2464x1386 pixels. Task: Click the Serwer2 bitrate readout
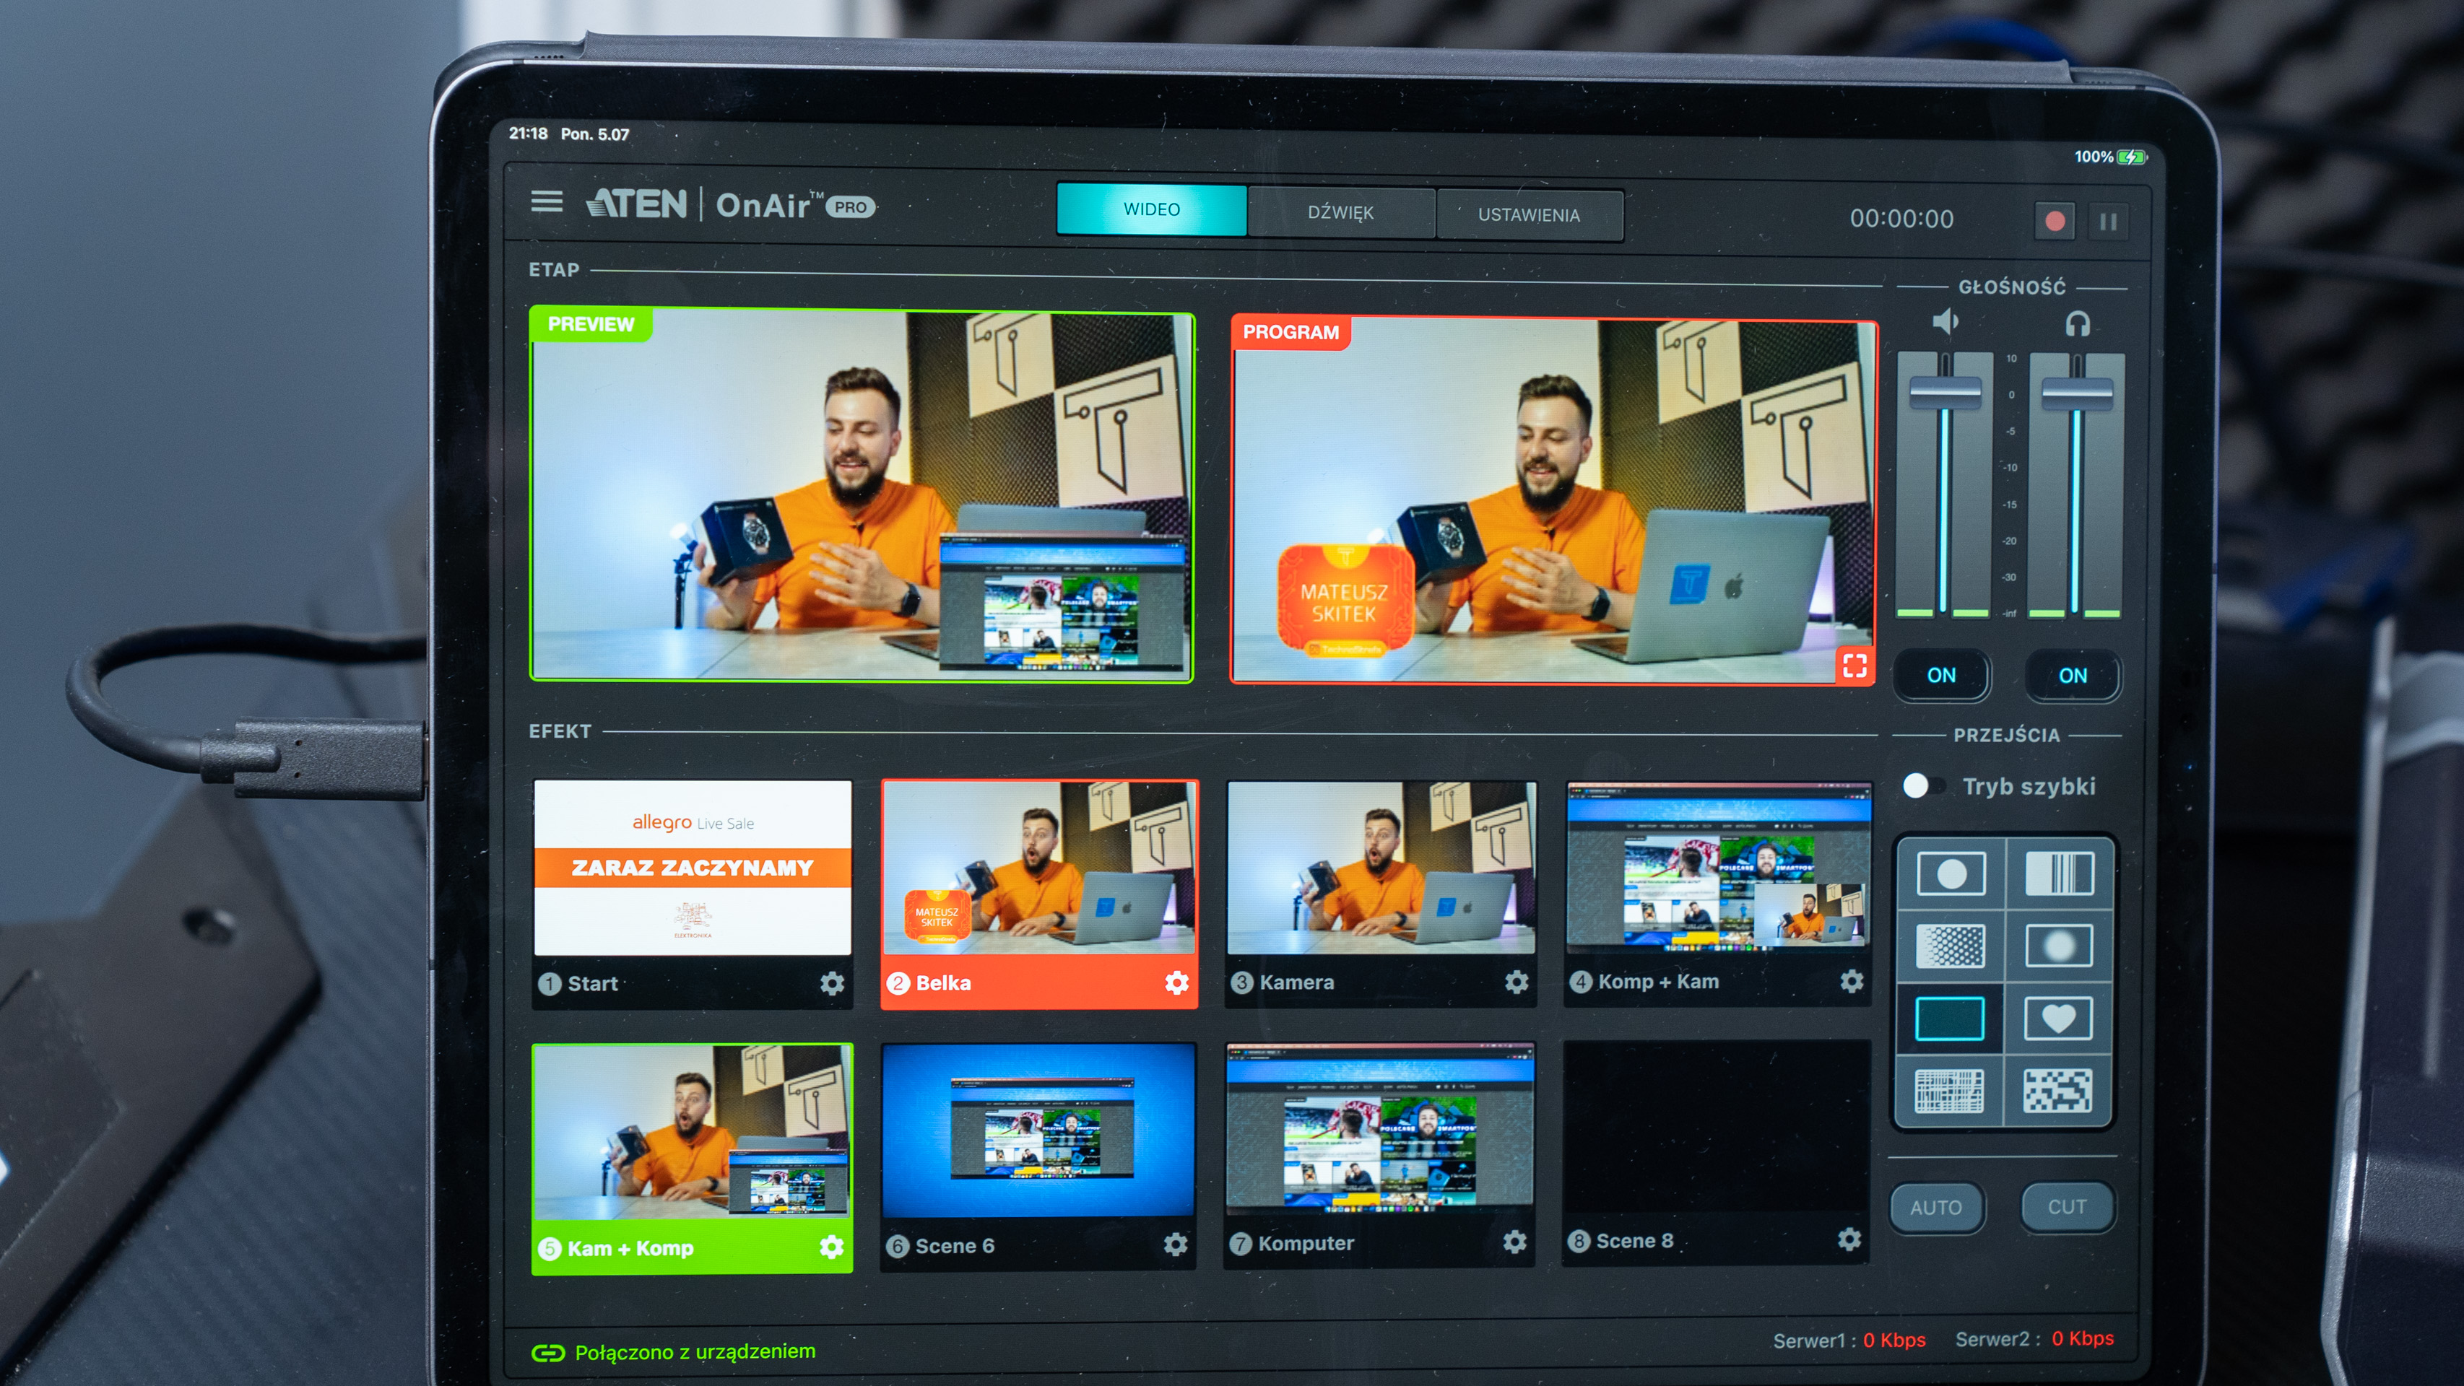point(2034,1338)
